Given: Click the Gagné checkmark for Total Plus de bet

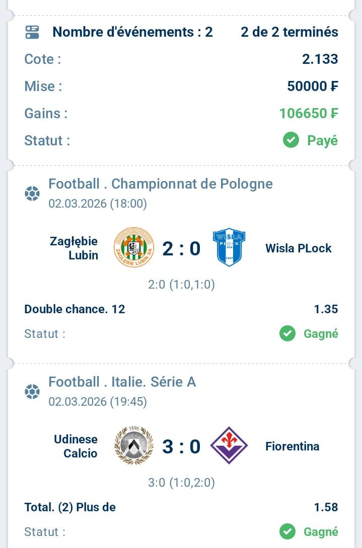Looking at the screenshot, I should pyautogui.click(x=287, y=531).
